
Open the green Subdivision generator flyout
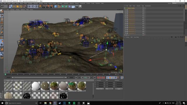pos(63,6)
